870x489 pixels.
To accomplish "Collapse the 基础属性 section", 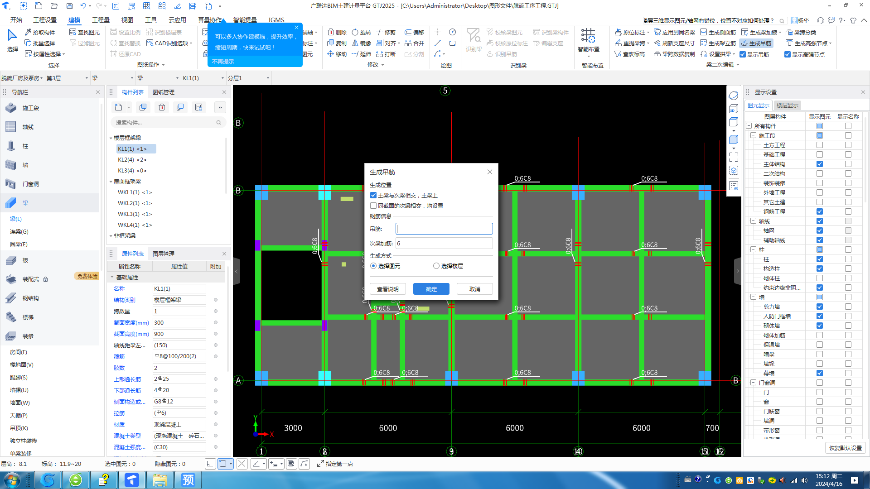I will [x=112, y=277].
